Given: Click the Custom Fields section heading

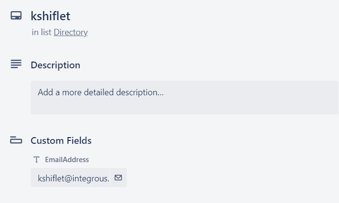Looking at the screenshot, I should 61,140.
